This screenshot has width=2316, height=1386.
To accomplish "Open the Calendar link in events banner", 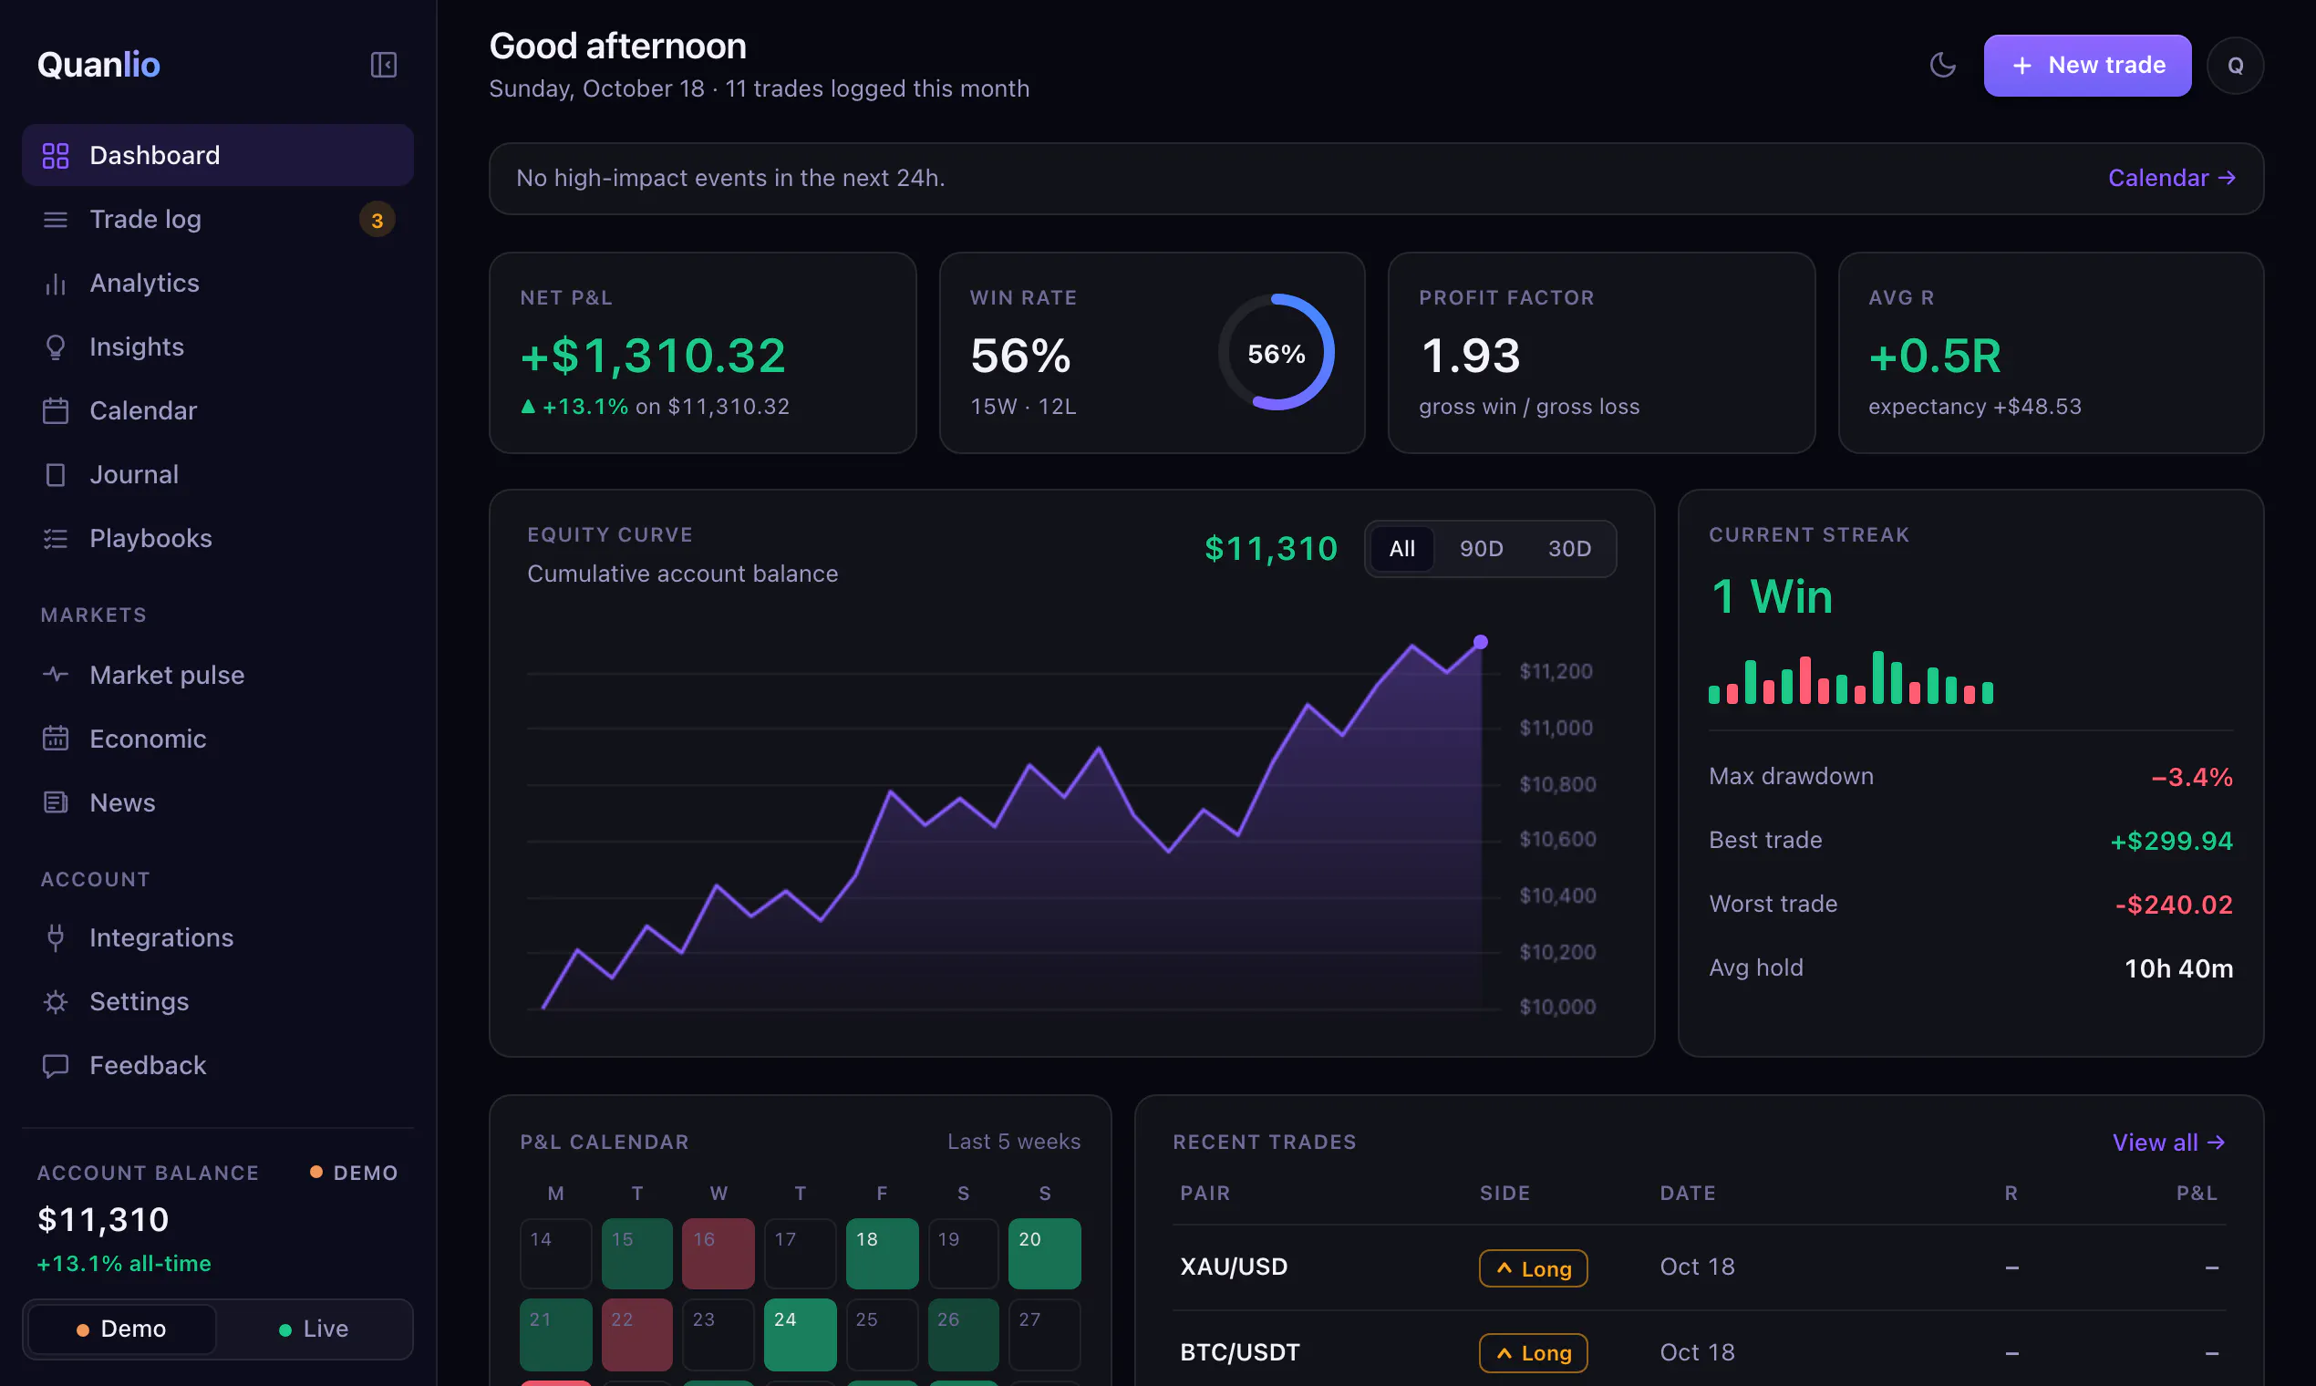I will [2171, 178].
